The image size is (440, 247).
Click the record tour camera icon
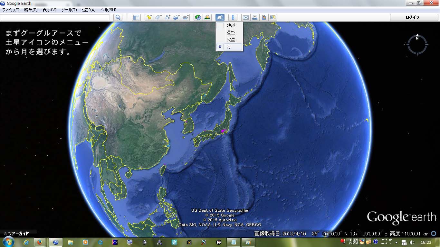point(186,17)
